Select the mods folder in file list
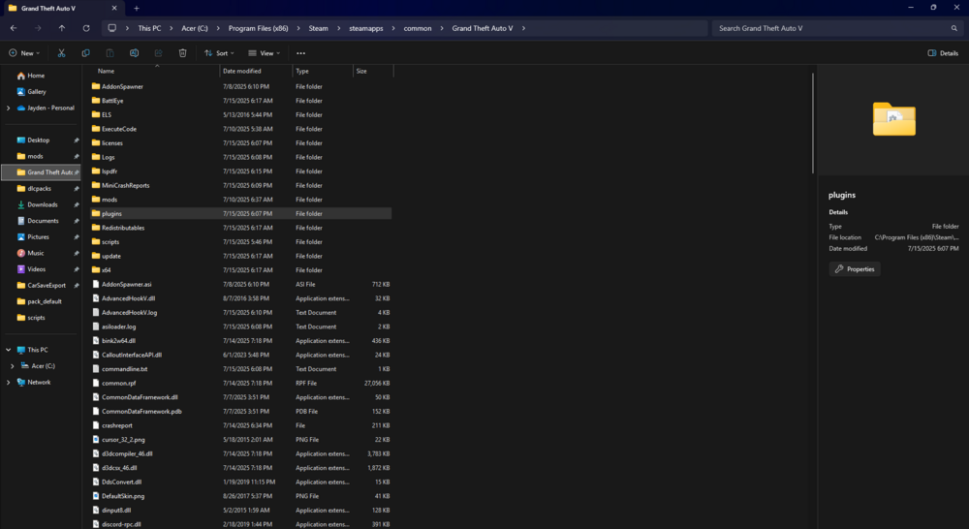 241,200
